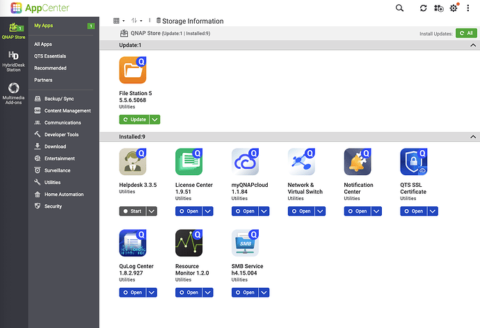Screen dimensions: 480x328
Task: Expand dropdown arrow next to File Station Update
Action: [x=155, y=120]
